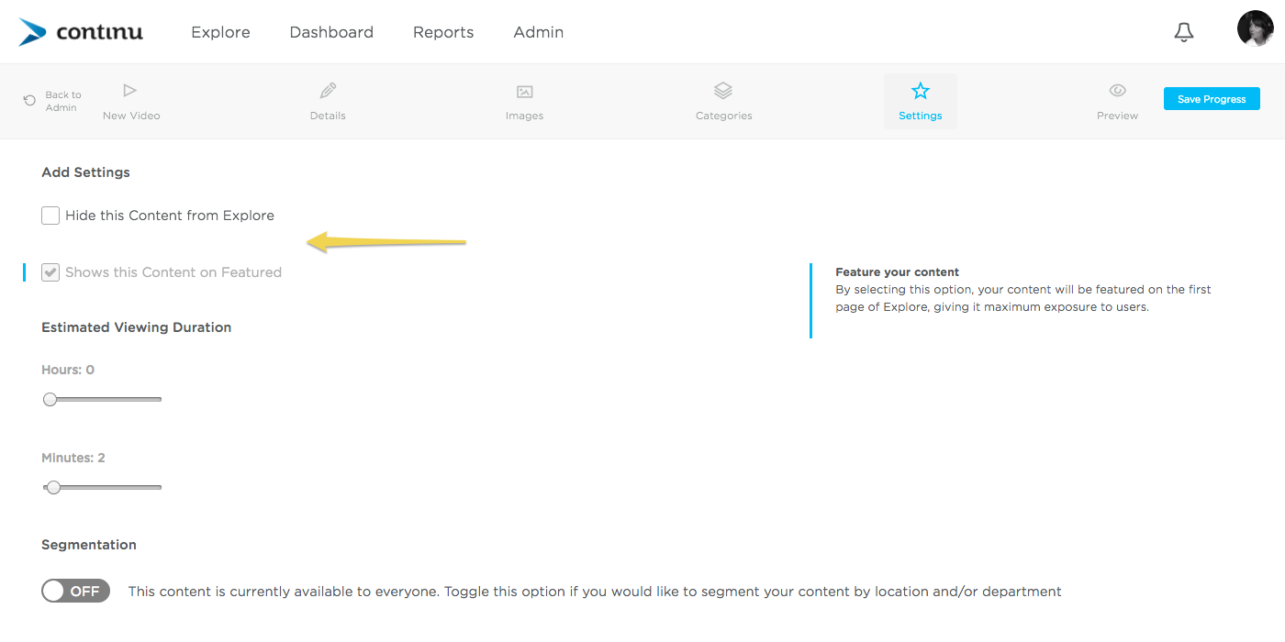Switch to the Images step
Viewport: 1285px width, 642px height.
coord(524,102)
